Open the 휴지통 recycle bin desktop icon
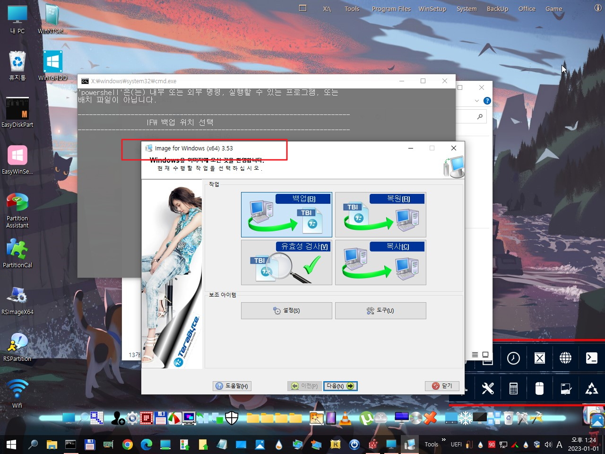This screenshot has height=454, width=605. click(x=17, y=66)
